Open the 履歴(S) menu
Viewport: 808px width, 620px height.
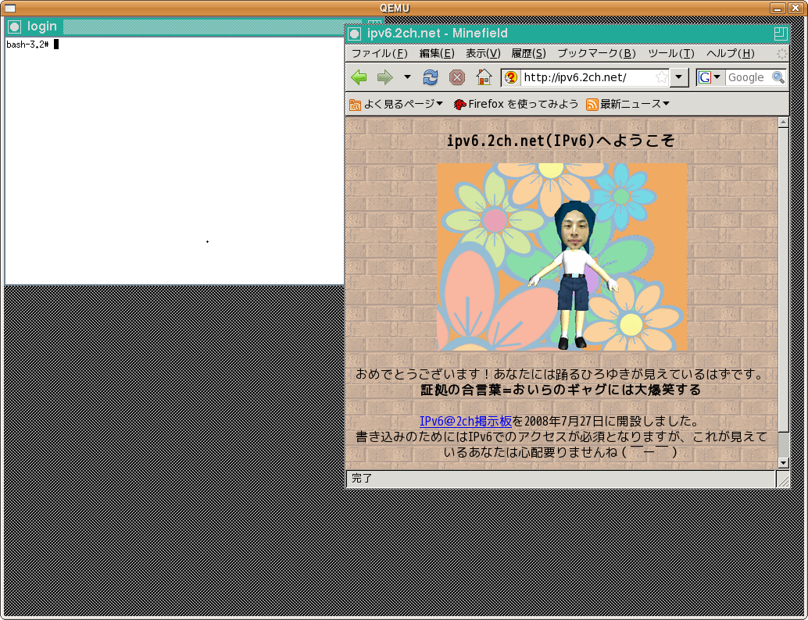pos(529,54)
